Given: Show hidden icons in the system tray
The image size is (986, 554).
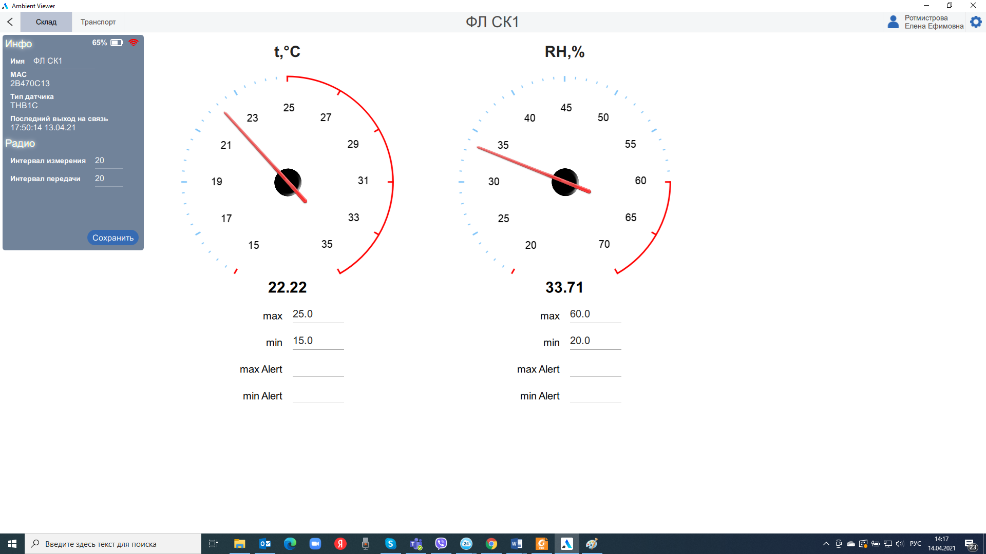Looking at the screenshot, I should pos(826,544).
